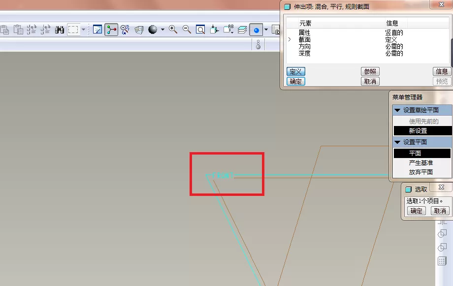
Task: Toggle the blue dot display button
Action: [256, 30]
